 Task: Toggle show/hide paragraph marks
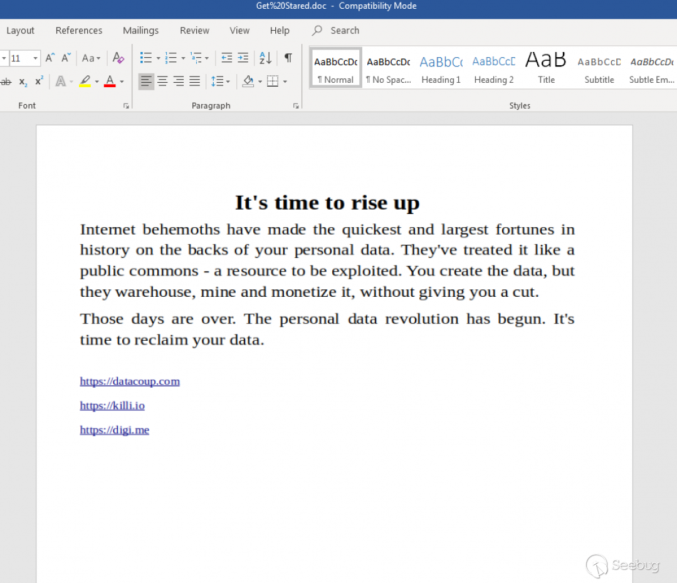point(288,58)
